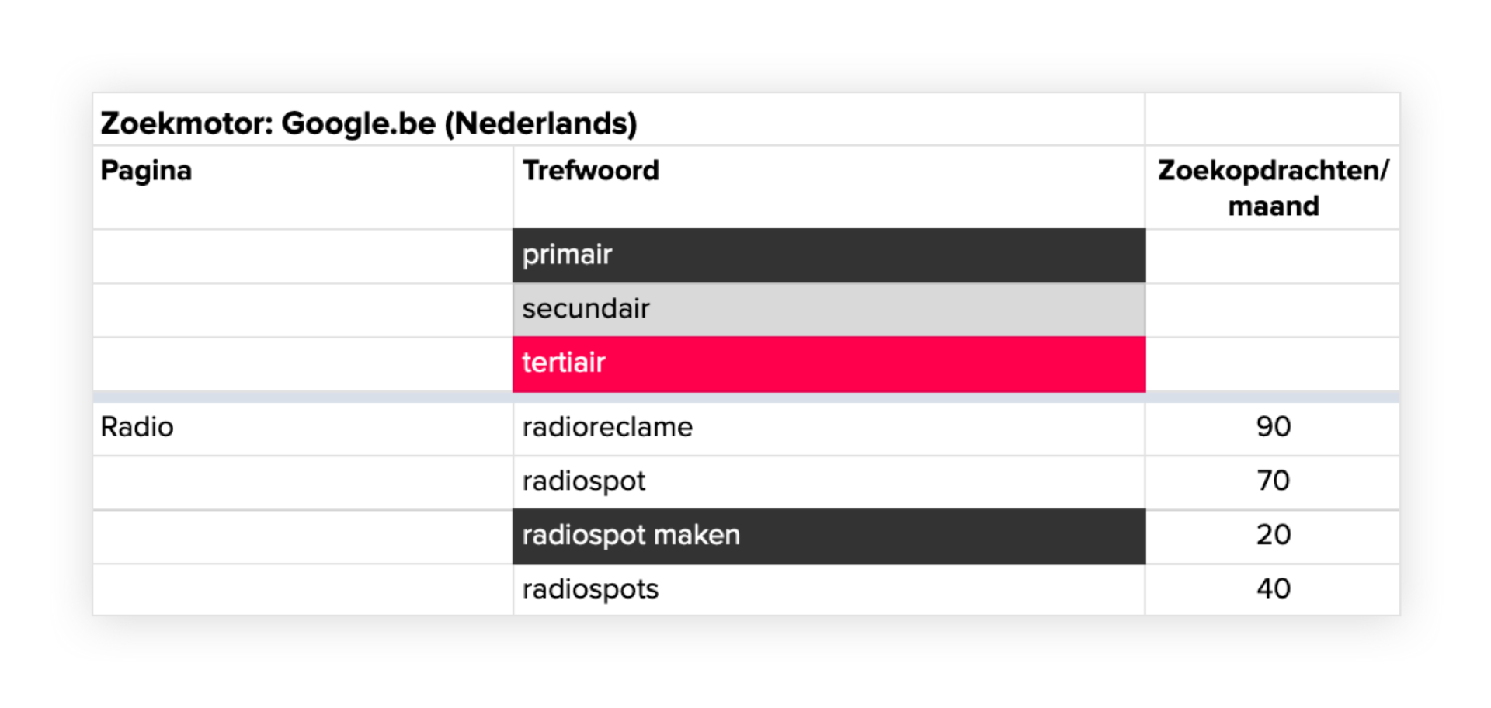Click the Radio page cell
1491x708 pixels.
coord(303,428)
